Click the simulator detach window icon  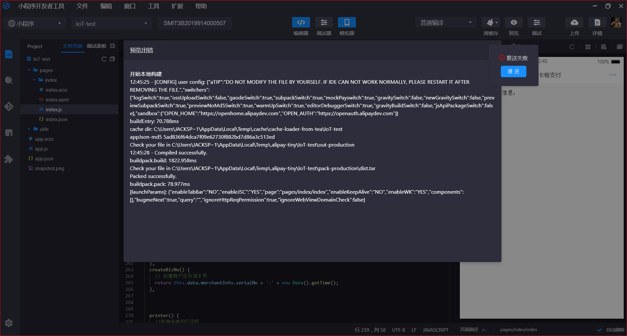(x=619, y=47)
